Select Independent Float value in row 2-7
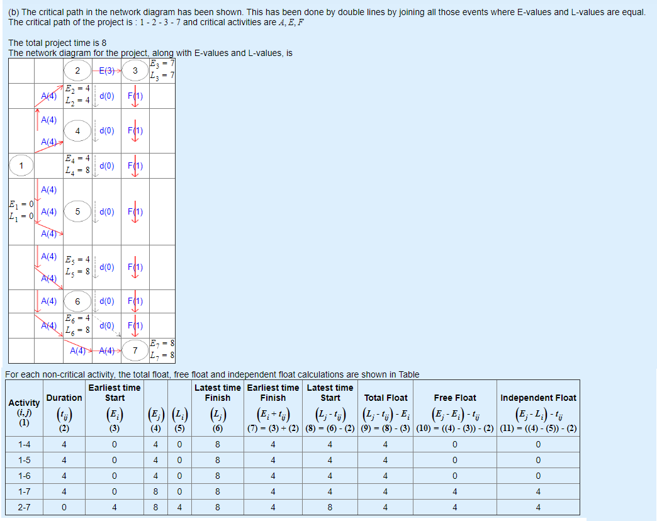This screenshot has height=521, width=657. [538, 507]
